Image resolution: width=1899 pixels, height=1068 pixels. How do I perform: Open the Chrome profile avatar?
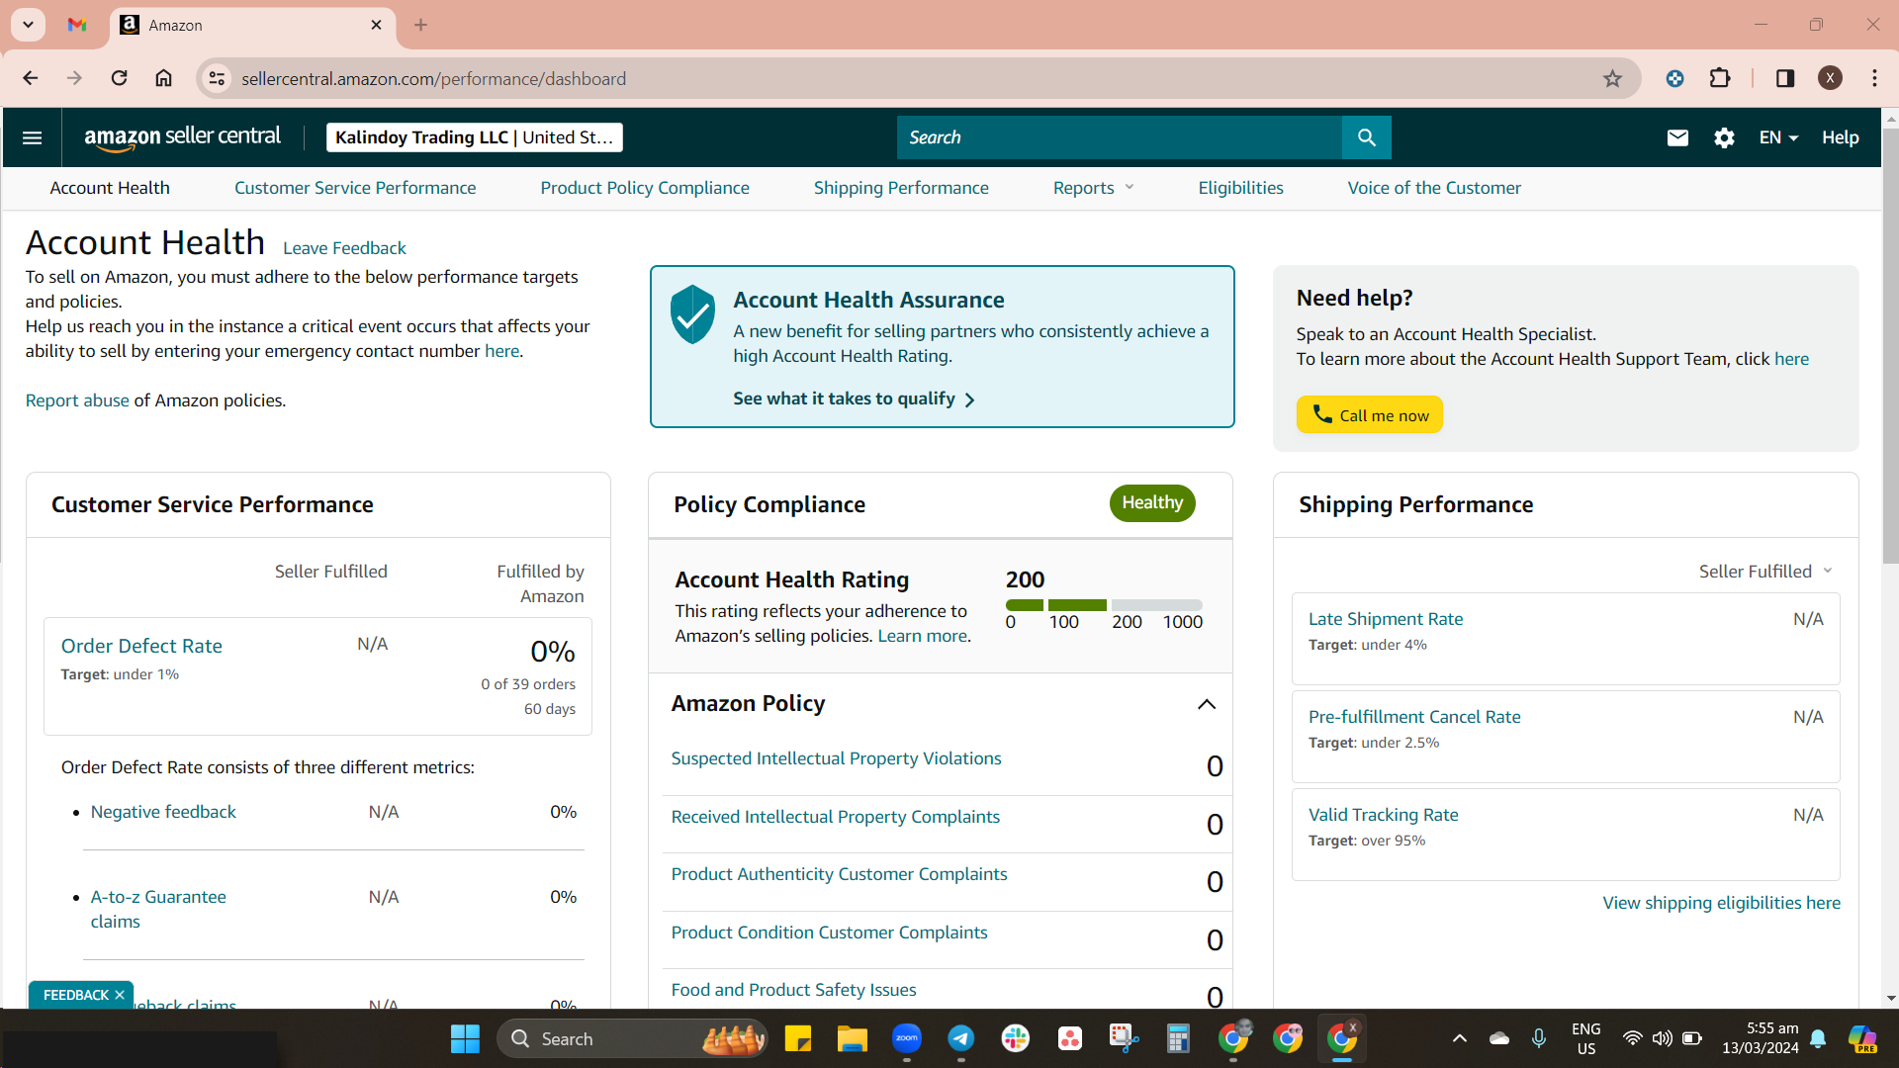click(1830, 78)
